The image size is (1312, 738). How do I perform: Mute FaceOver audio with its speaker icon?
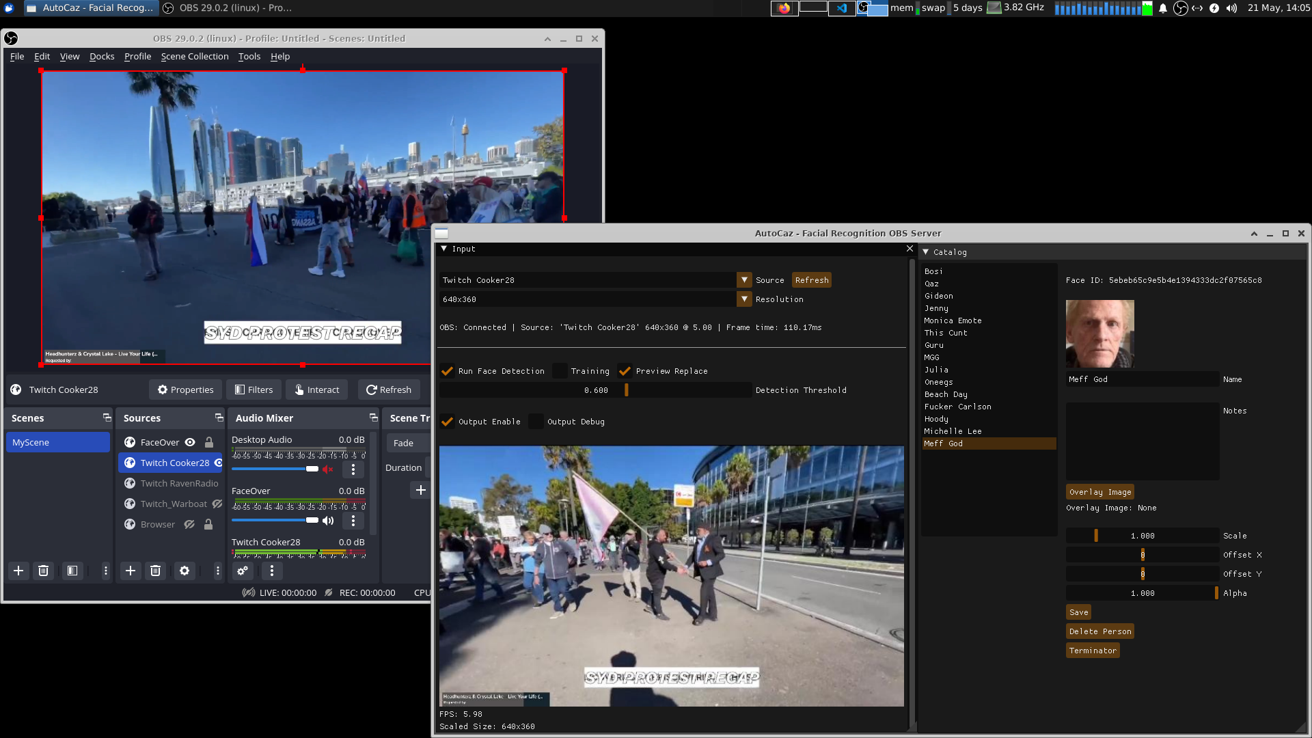[x=328, y=520]
